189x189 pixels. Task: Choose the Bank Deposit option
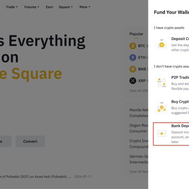(x=171, y=134)
